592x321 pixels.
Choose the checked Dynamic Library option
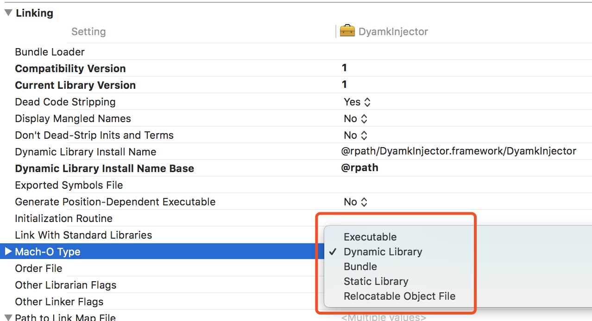coord(383,252)
